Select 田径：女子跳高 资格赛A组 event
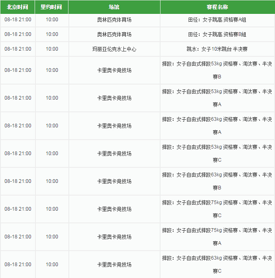 click(217, 20)
